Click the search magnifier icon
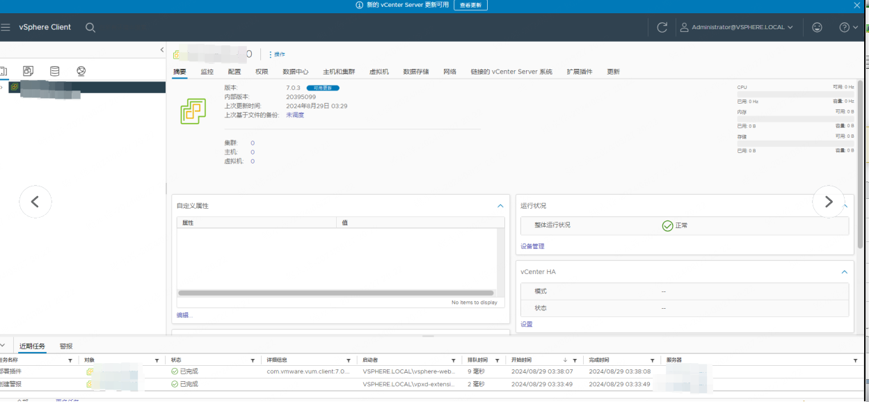The height and width of the screenshot is (402, 869). point(90,27)
